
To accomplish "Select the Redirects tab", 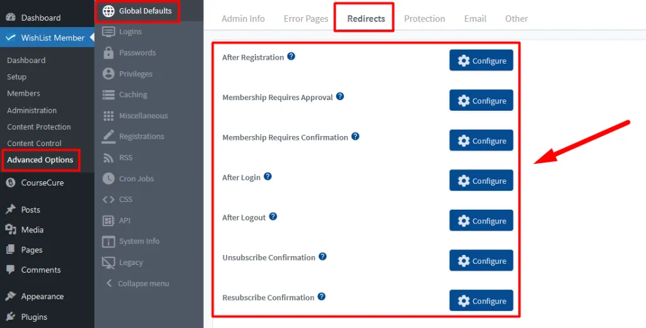I will pyautogui.click(x=366, y=18).
